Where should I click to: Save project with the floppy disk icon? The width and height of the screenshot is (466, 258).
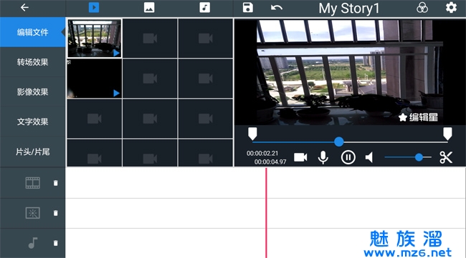[x=247, y=8]
